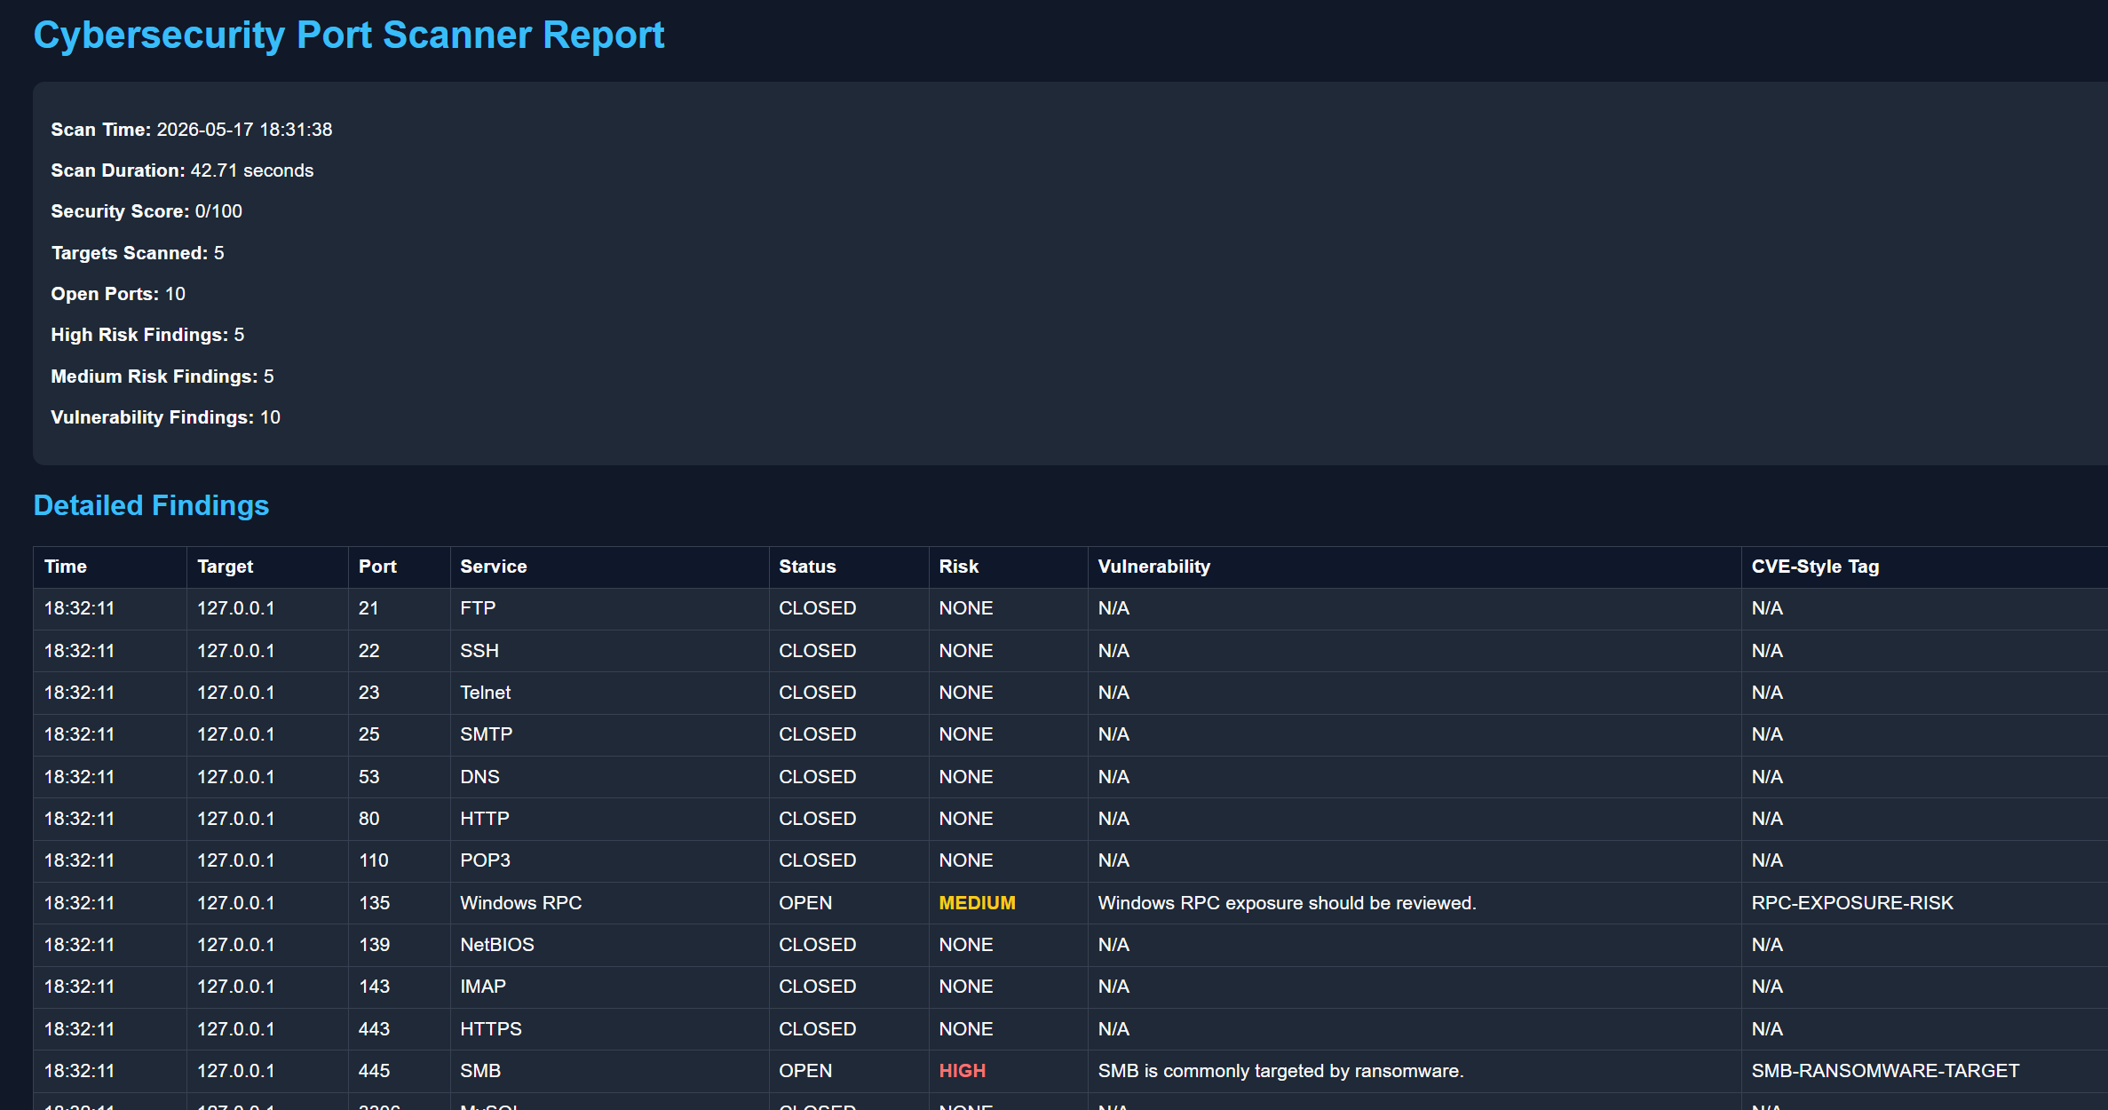The image size is (2108, 1110).
Task: Click Scan Duration 42.71 seconds line
Action: [182, 170]
